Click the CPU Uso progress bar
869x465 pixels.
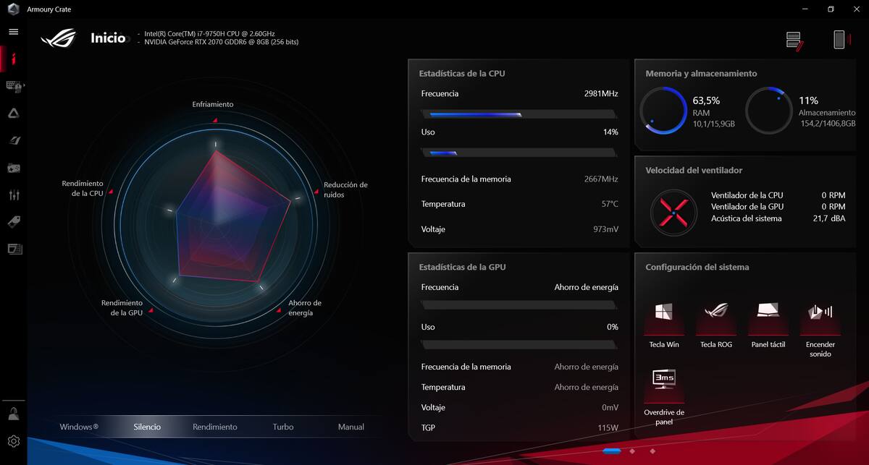click(519, 152)
